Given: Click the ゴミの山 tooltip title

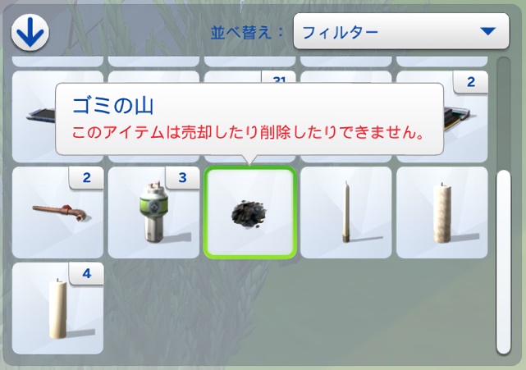Looking at the screenshot, I should (113, 105).
